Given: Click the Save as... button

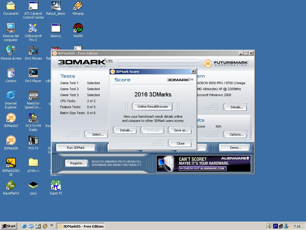Looking at the screenshot, I should [181, 130].
